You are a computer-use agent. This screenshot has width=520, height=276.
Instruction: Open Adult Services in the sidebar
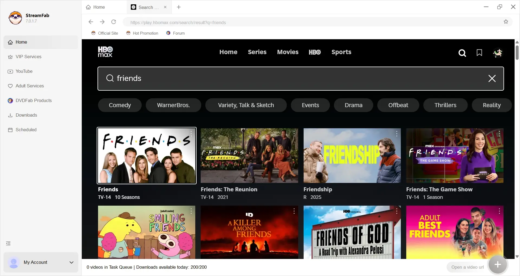tap(41, 86)
